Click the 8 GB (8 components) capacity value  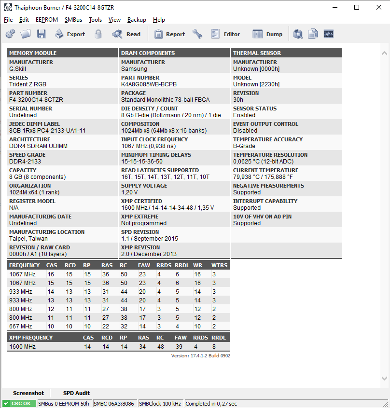coord(38,177)
